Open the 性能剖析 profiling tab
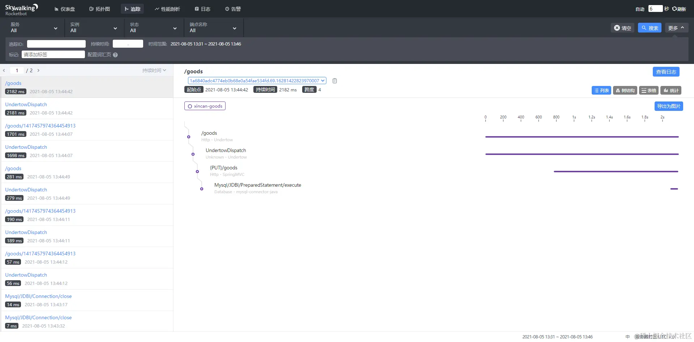The image size is (694, 342). pos(167,9)
